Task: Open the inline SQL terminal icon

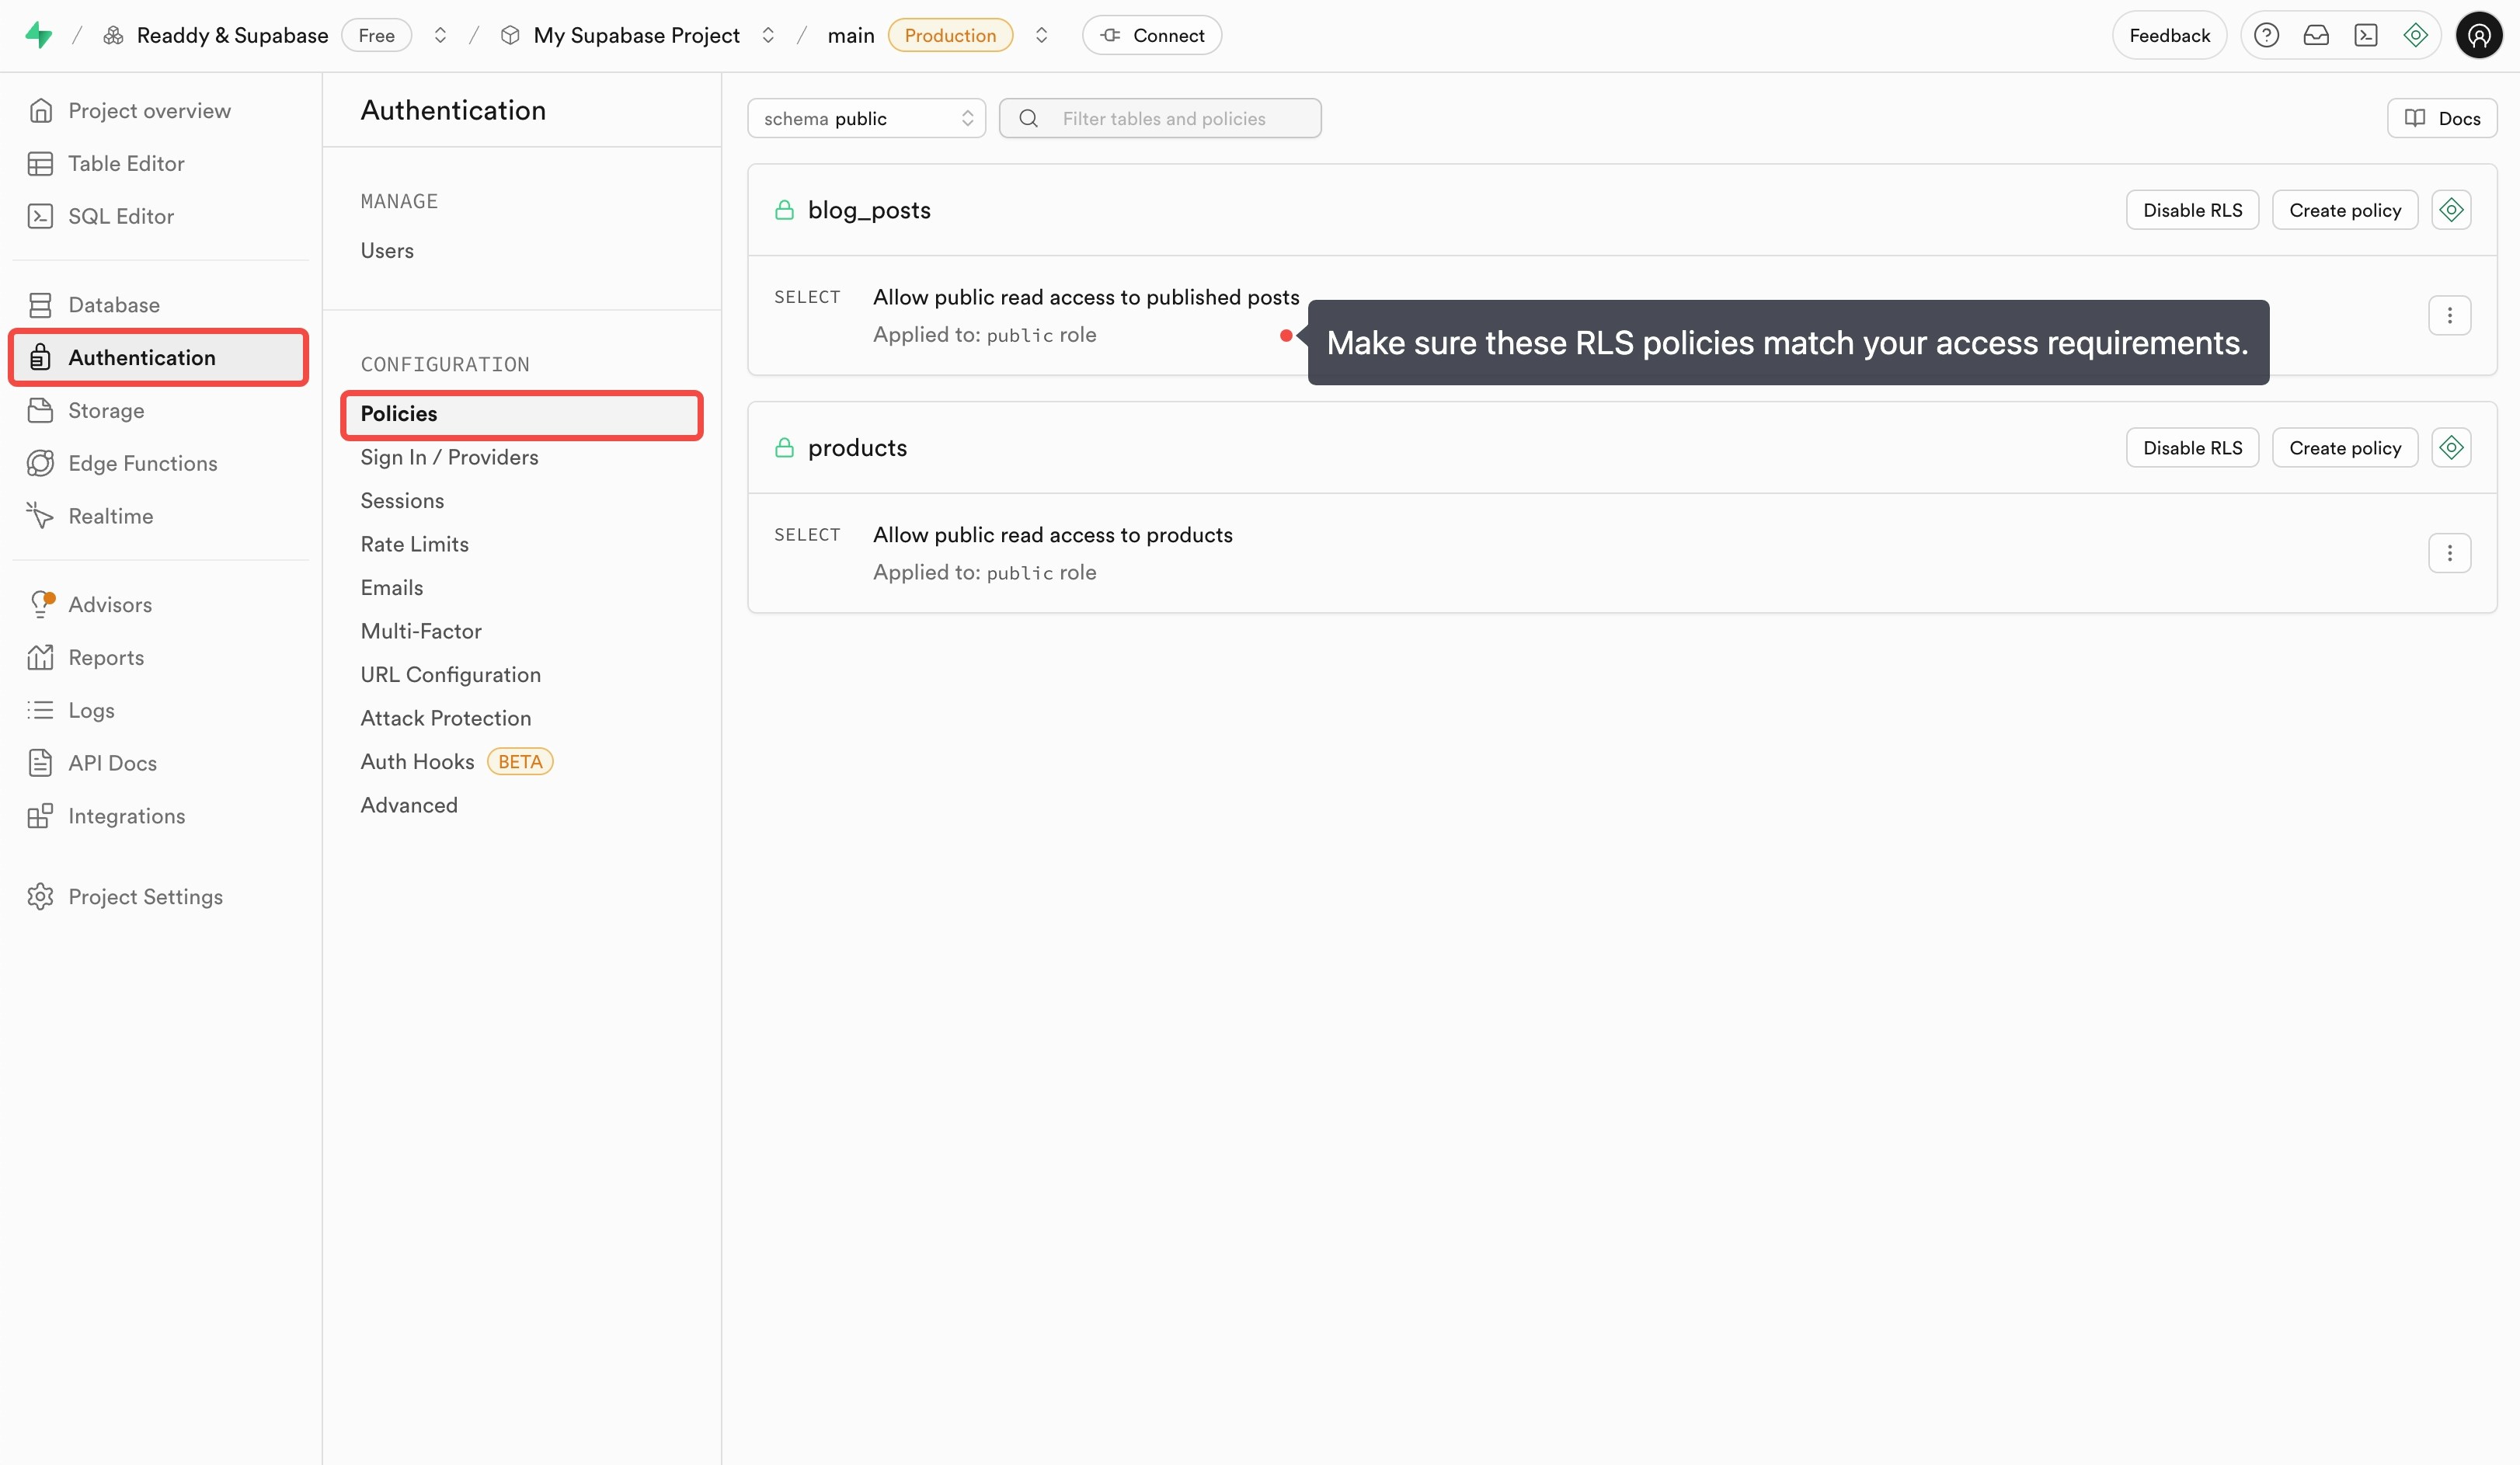Action: 2366,35
